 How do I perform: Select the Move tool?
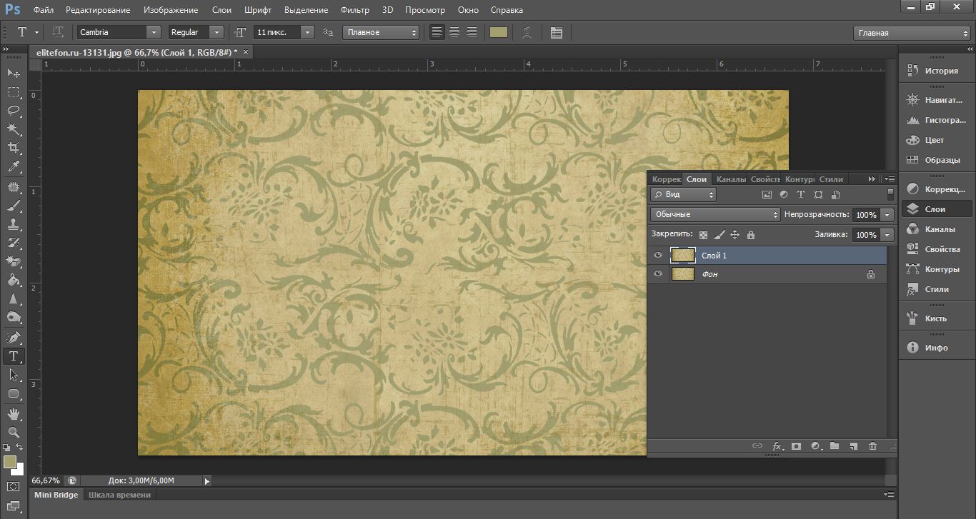click(14, 74)
